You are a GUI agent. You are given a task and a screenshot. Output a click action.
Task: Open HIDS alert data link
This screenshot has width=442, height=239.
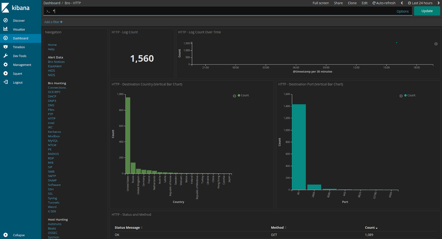51,71
